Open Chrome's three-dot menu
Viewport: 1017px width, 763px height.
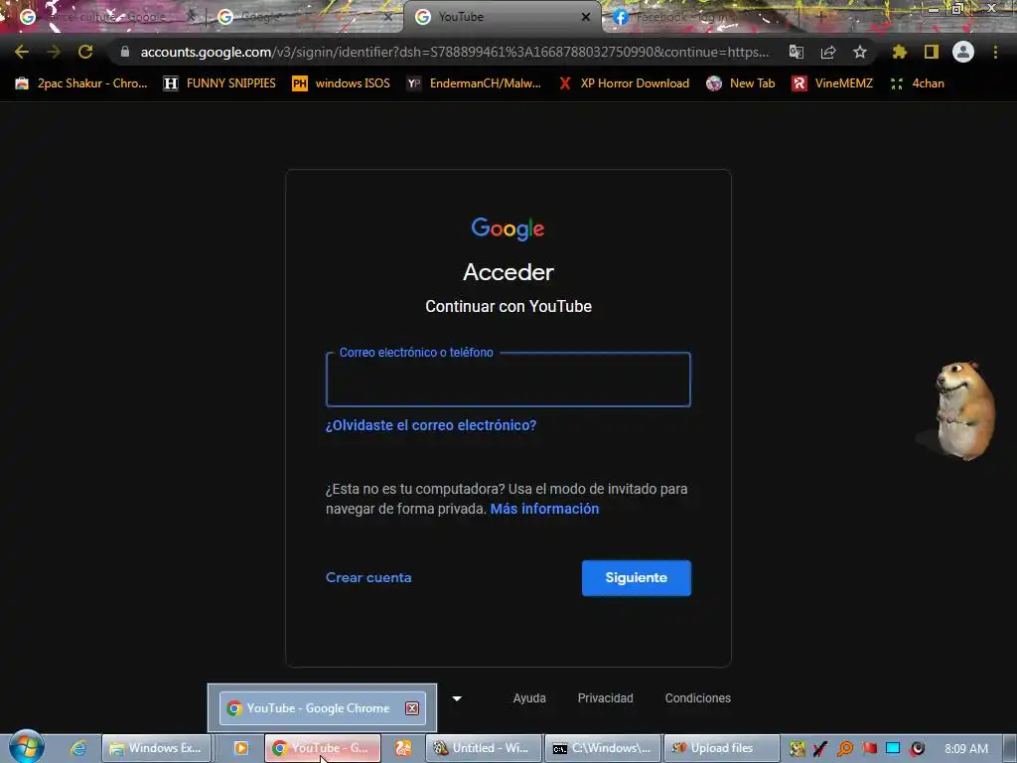pos(995,52)
